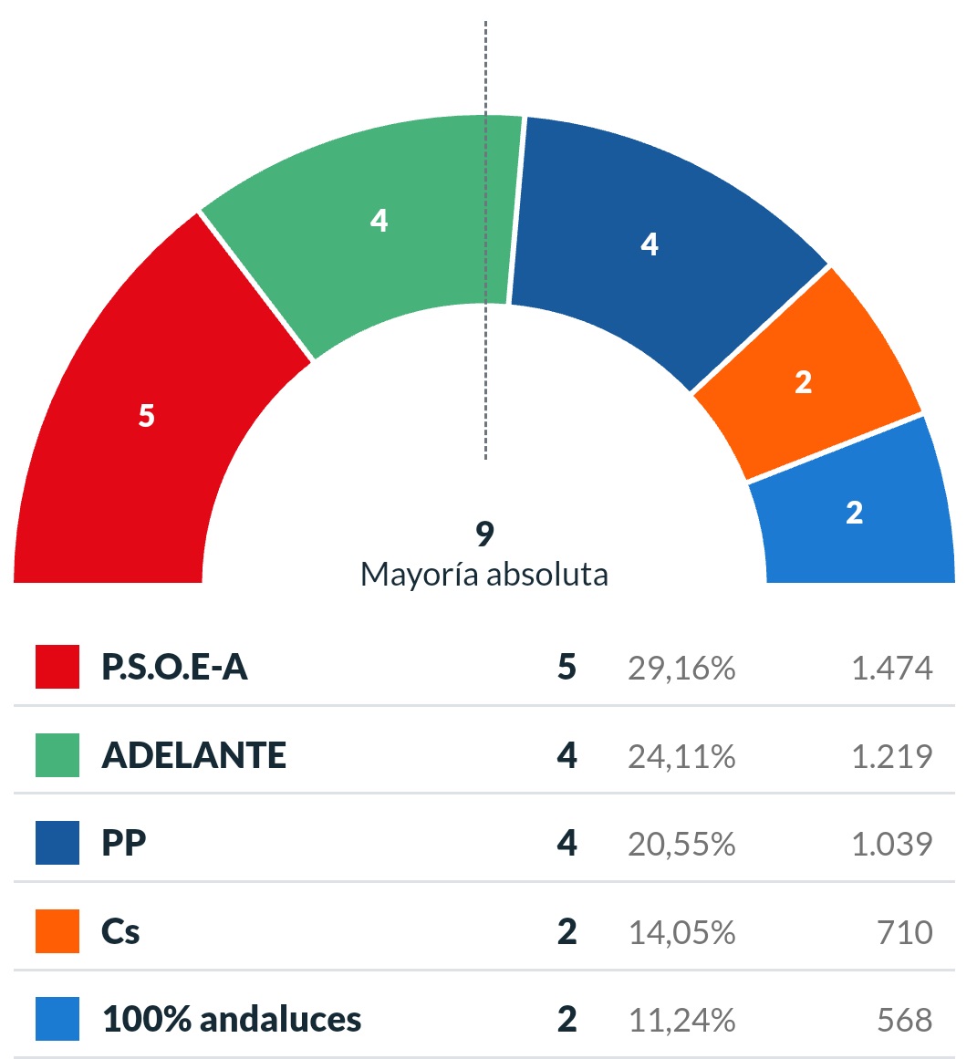
Task: Click the PP party name label
Action: (124, 843)
